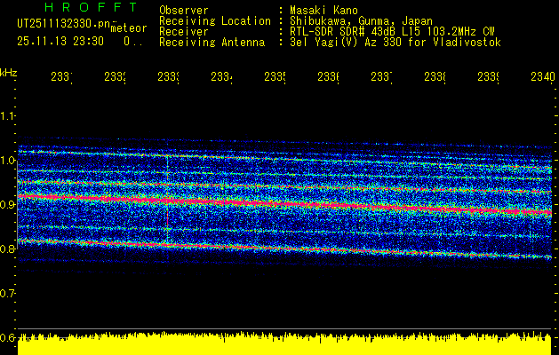Click the 0.8 kHz axis label
The height and width of the screenshot is (355, 559).
(x=7, y=248)
